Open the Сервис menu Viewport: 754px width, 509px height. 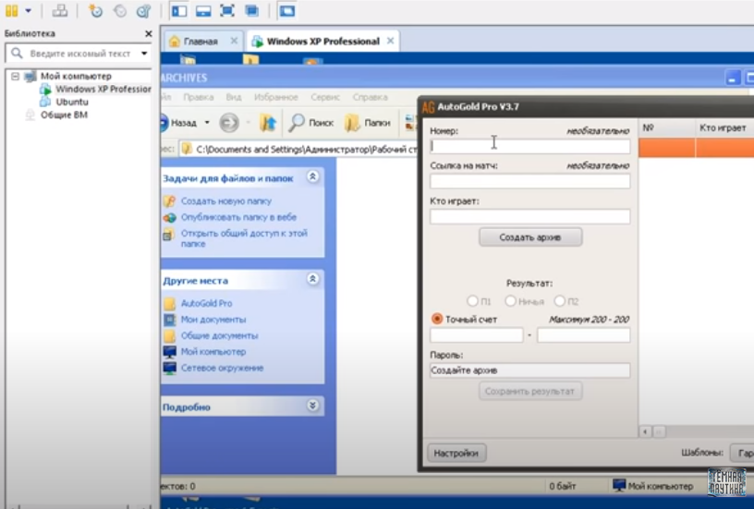pos(324,97)
